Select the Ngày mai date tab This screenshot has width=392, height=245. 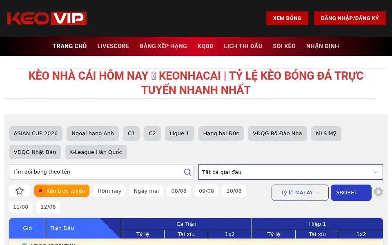click(146, 191)
